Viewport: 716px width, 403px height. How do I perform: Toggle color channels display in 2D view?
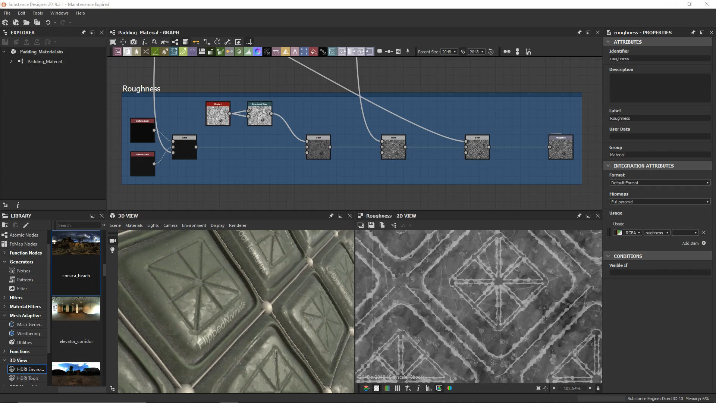click(x=450, y=388)
